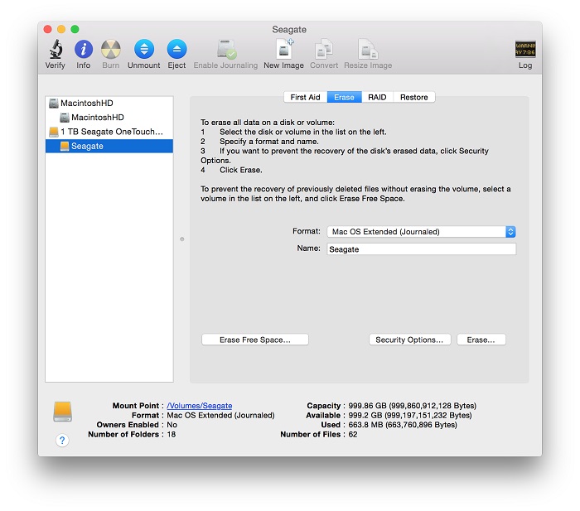
Task: Click the Enable Journaling toolbar icon
Action: (x=226, y=49)
